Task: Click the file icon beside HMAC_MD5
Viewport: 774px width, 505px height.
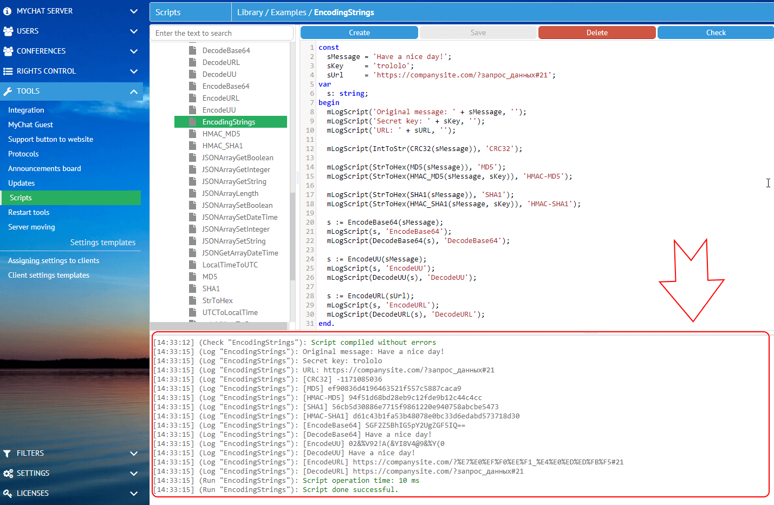Action: click(x=192, y=134)
